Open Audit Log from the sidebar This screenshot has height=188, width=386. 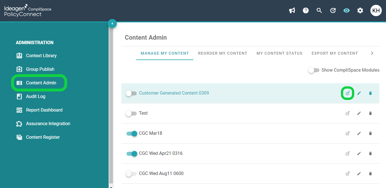pos(36,96)
